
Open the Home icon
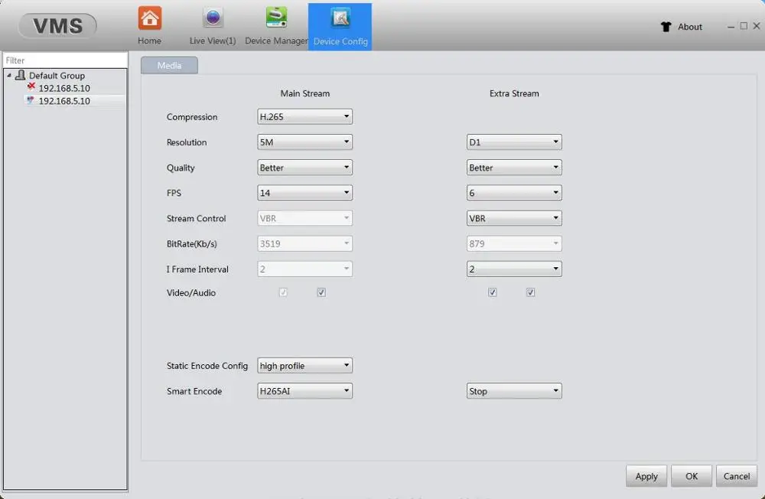tap(150, 18)
